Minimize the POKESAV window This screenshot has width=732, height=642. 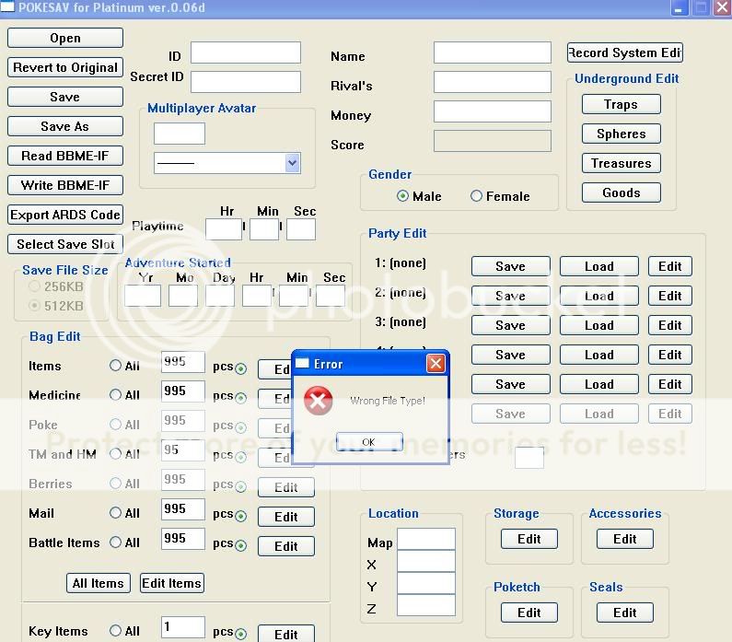(680, 8)
